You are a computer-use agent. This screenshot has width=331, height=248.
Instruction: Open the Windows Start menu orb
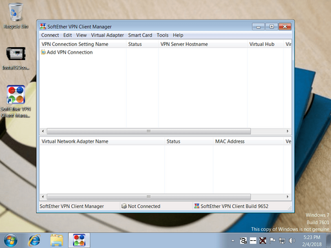(10, 240)
